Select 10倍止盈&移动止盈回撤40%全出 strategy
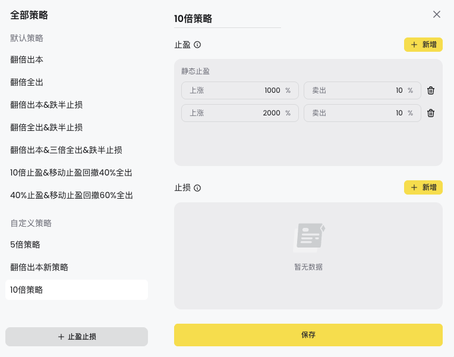 (71, 173)
